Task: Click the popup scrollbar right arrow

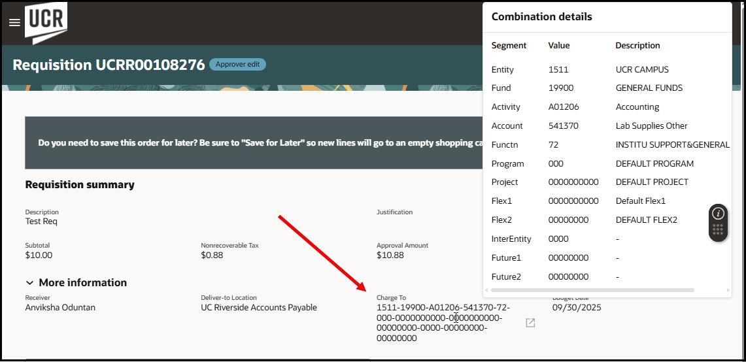Action: click(728, 289)
